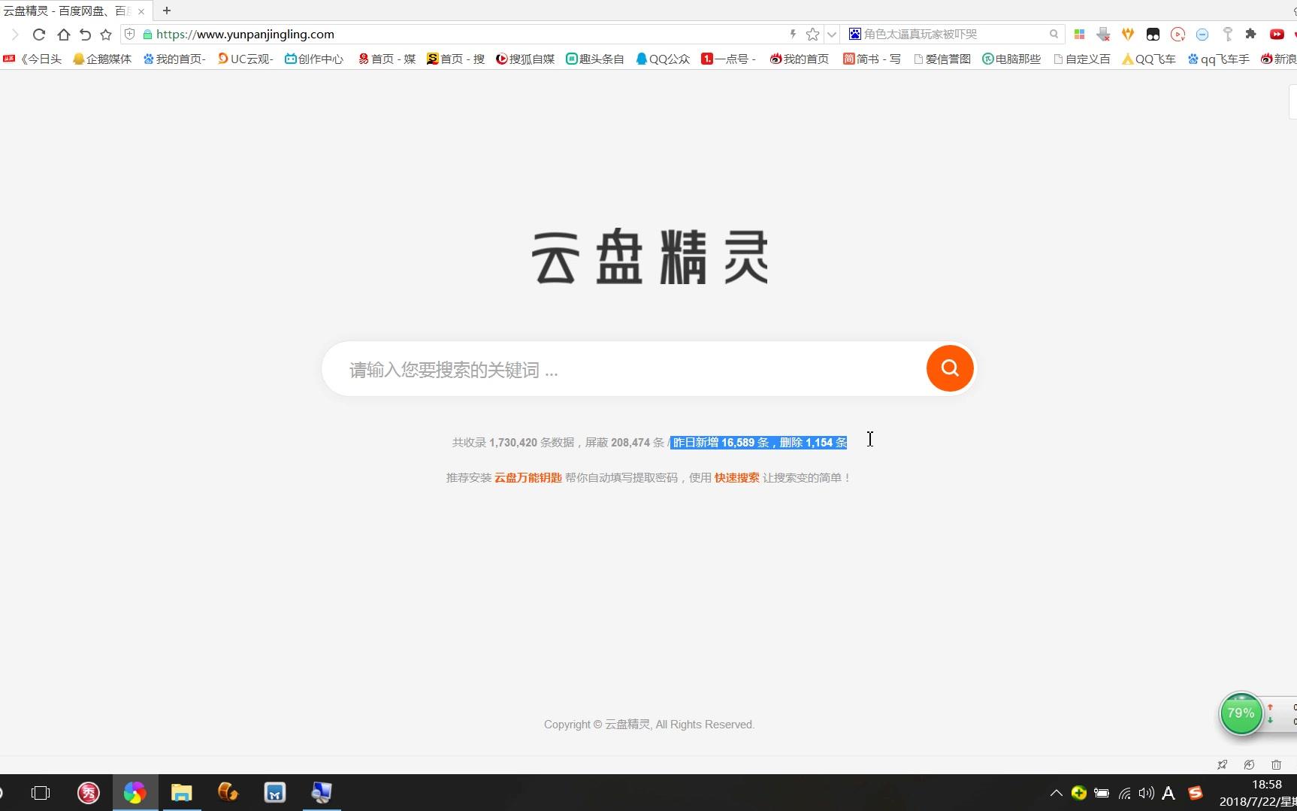Open the 一点号 bookmark

tap(729, 59)
